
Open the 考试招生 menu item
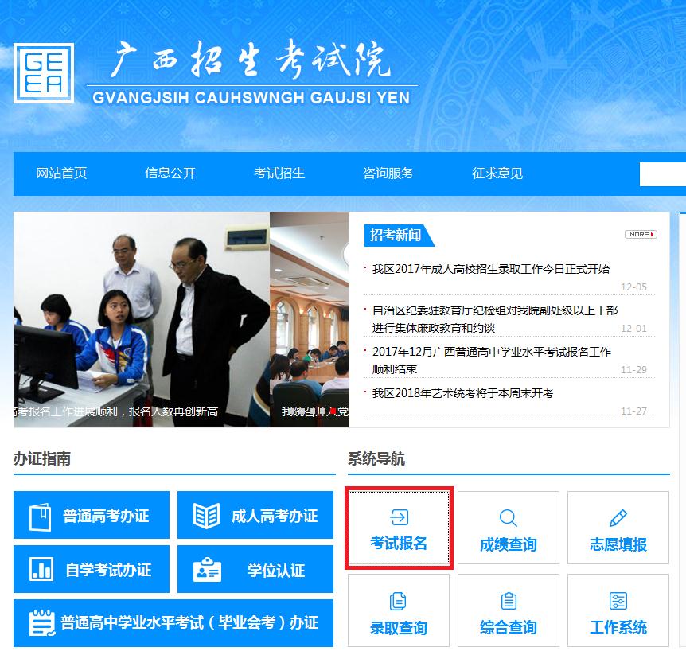[x=279, y=173]
